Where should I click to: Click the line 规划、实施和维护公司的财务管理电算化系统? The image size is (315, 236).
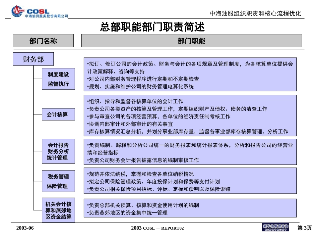(x=141, y=87)
